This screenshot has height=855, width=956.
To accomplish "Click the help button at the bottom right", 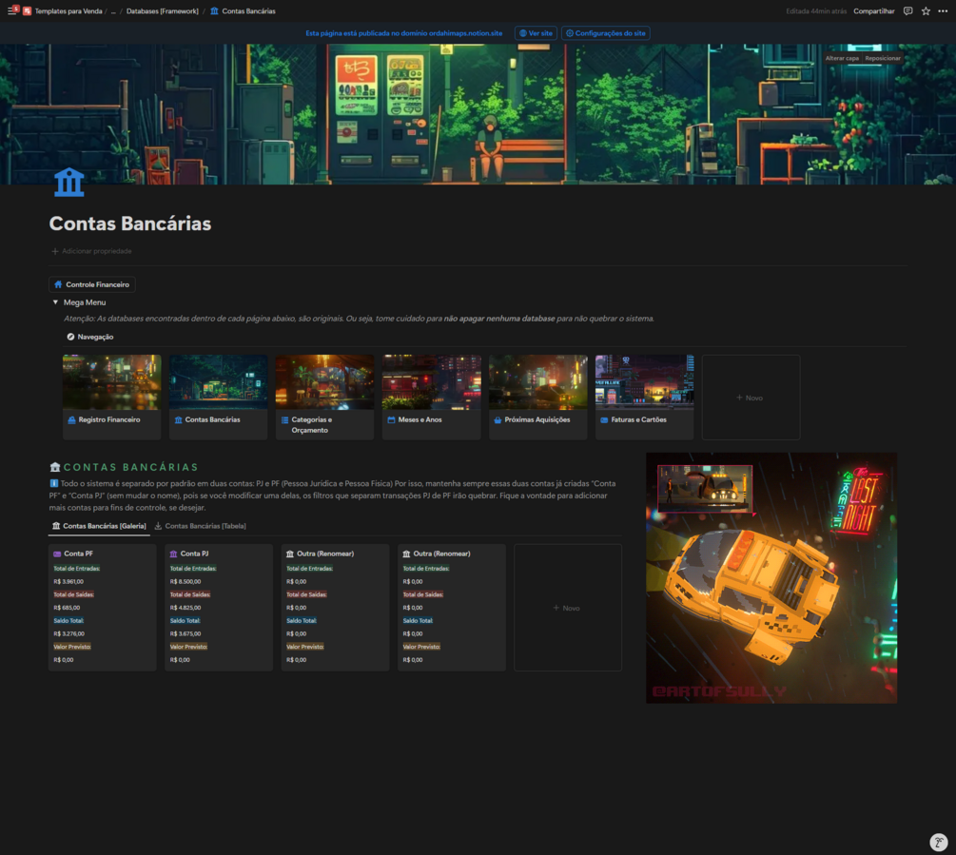I will point(938,843).
